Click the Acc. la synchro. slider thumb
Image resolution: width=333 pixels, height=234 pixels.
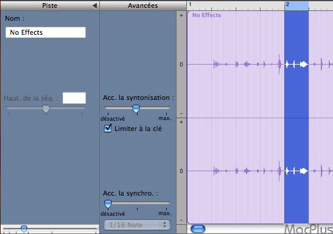108,204
